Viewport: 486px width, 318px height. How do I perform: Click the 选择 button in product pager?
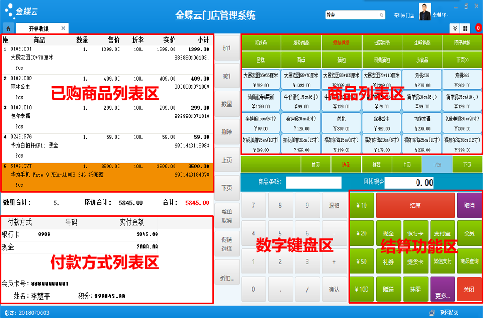[x=346, y=165]
